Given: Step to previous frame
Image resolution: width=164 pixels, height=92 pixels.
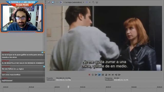Looking at the screenshot, I should 116,75.
